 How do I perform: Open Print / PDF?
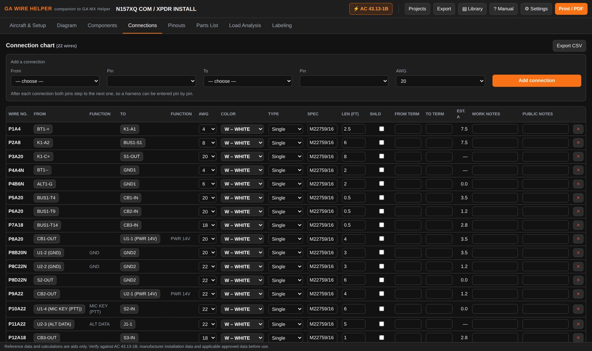(x=571, y=9)
